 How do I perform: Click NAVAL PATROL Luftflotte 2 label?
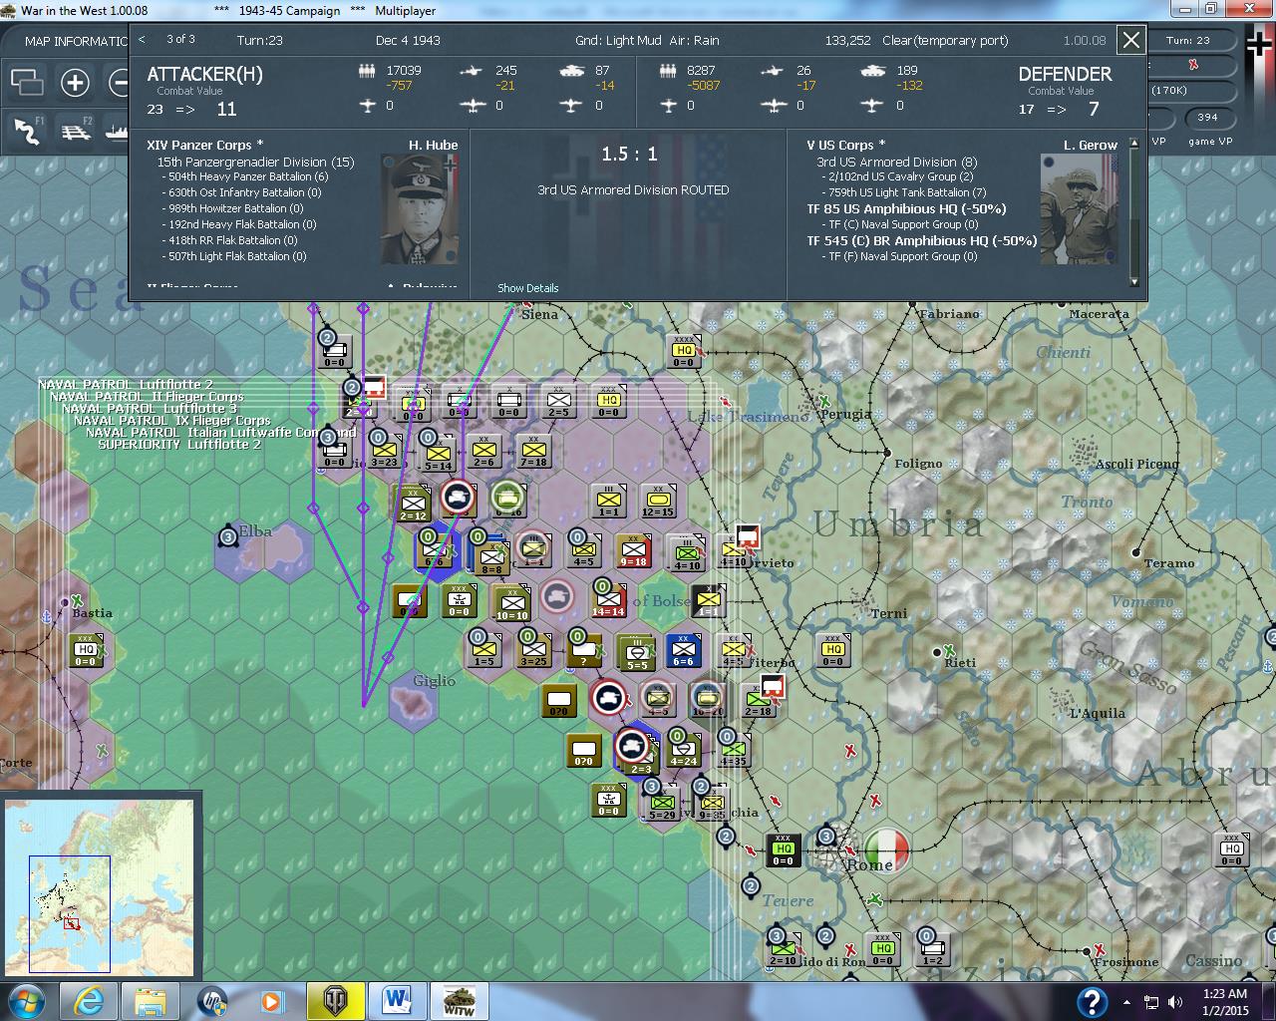point(126,384)
